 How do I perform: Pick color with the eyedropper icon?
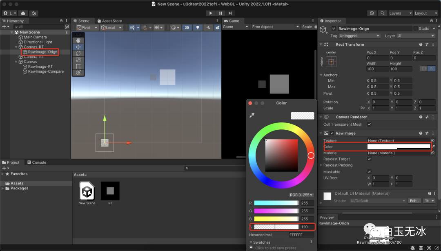[x=252, y=115]
